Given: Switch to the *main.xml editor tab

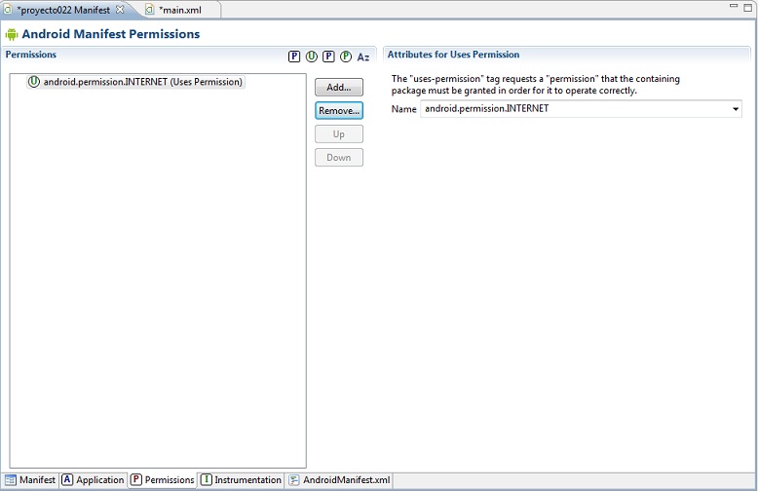Looking at the screenshot, I should coord(180,10).
